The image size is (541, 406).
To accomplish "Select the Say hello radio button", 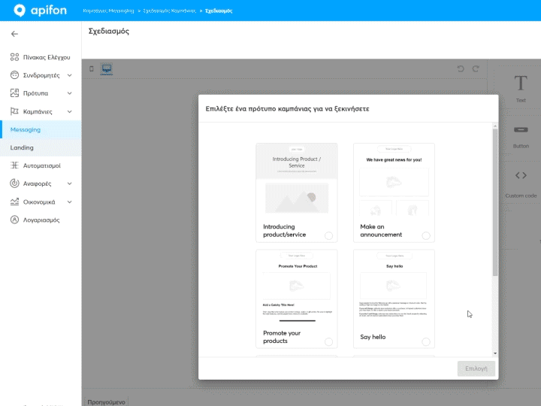I will pyautogui.click(x=426, y=341).
